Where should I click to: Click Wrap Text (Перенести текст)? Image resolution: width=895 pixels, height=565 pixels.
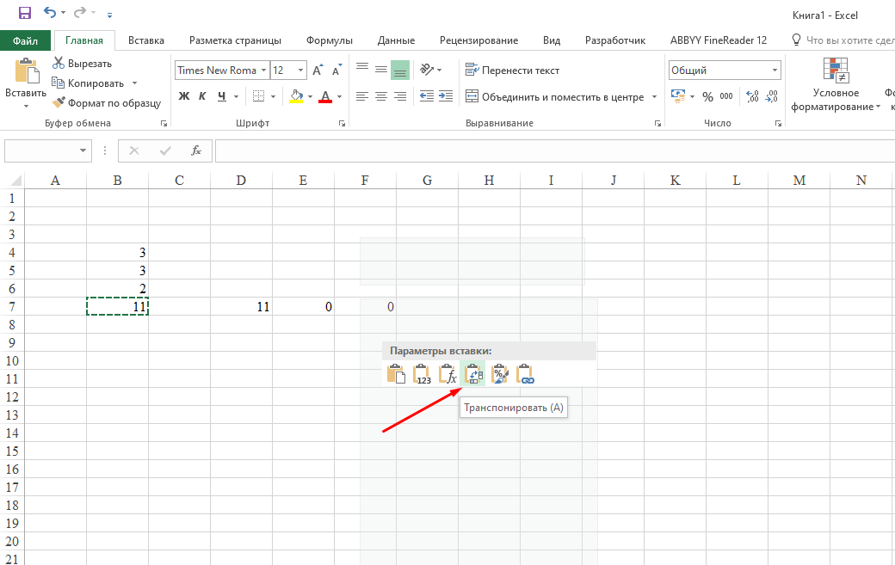point(512,71)
